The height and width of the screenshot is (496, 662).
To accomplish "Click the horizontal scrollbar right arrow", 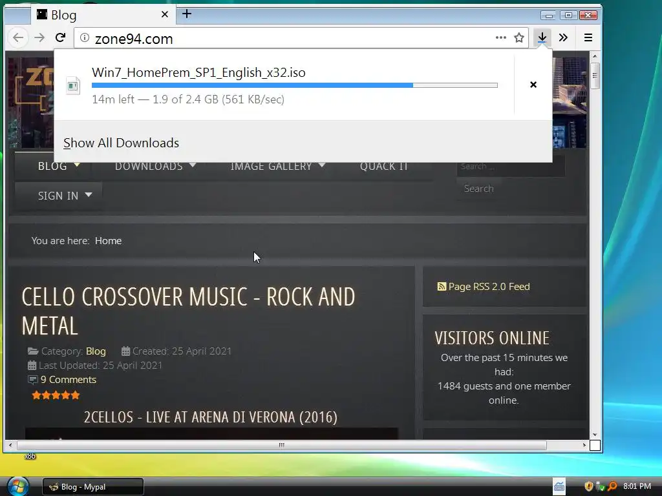I will pos(584,445).
